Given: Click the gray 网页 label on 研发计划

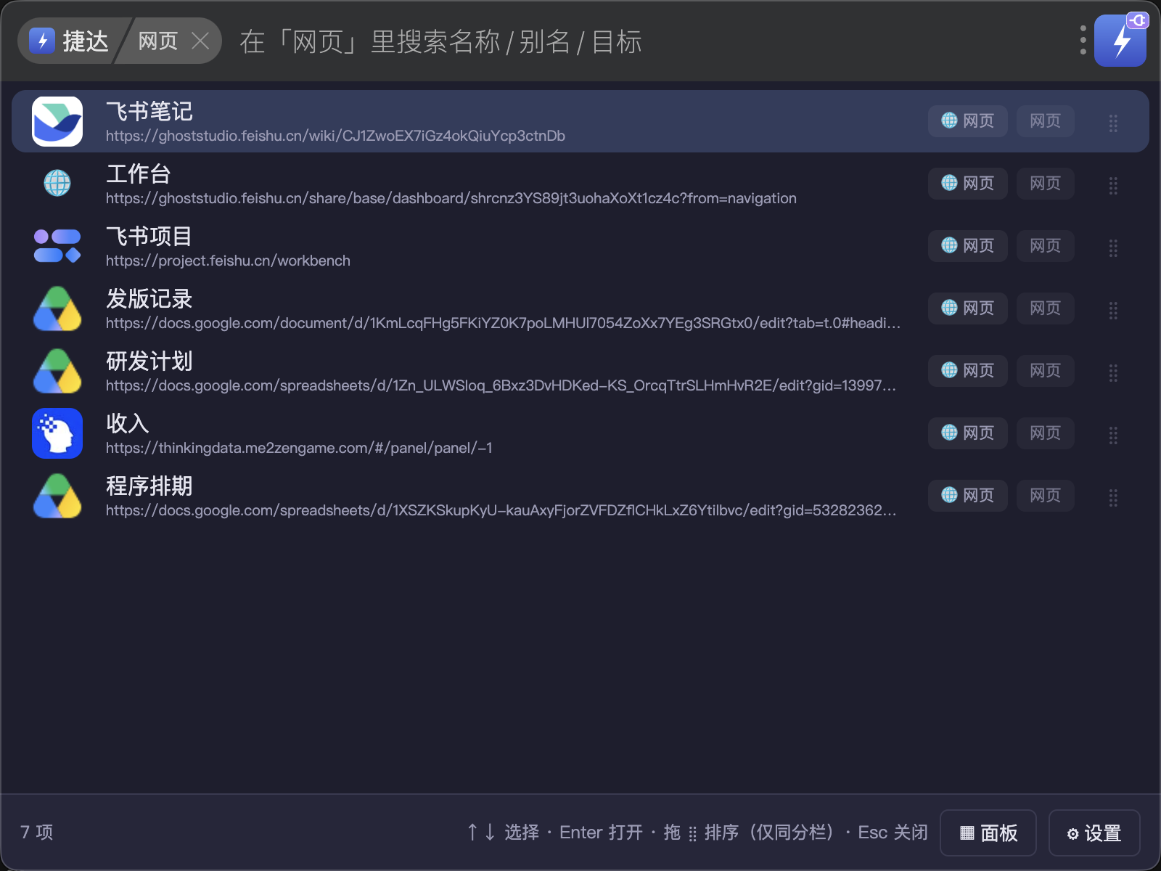Looking at the screenshot, I should click(x=1045, y=370).
